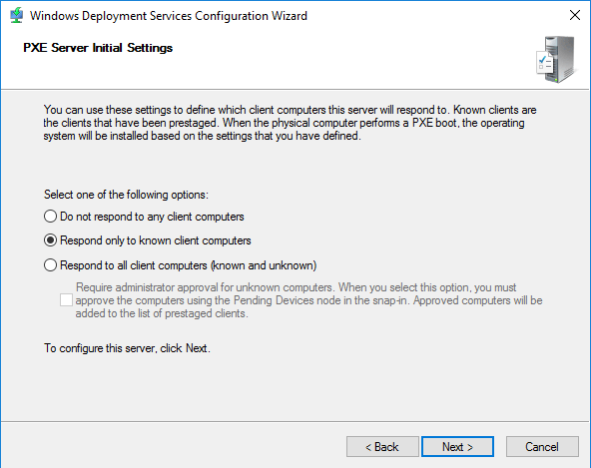Image resolution: width=591 pixels, height=468 pixels.
Task: Click the grayed 'Require administrator approval' description text
Action: pyautogui.click(x=309, y=300)
